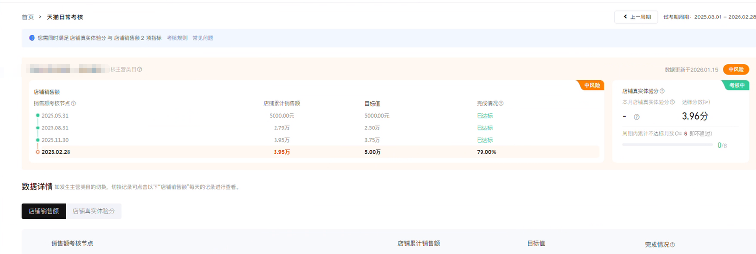Click the breadcrumb chevron after 首页
Image resolution: width=756 pixels, height=254 pixels.
coord(40,17)
